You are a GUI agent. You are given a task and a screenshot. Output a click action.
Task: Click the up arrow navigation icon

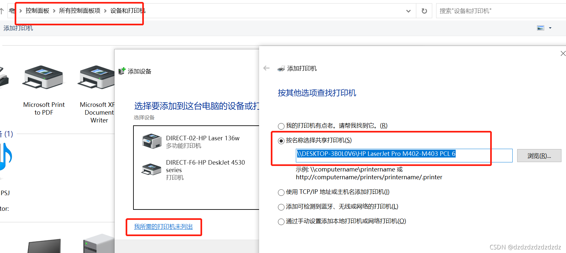[x=2, y=11]
